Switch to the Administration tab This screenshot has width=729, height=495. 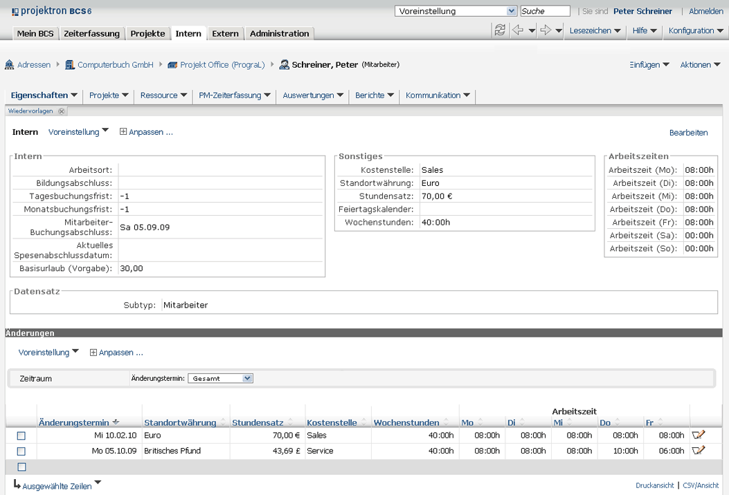[x=280, y=33]
